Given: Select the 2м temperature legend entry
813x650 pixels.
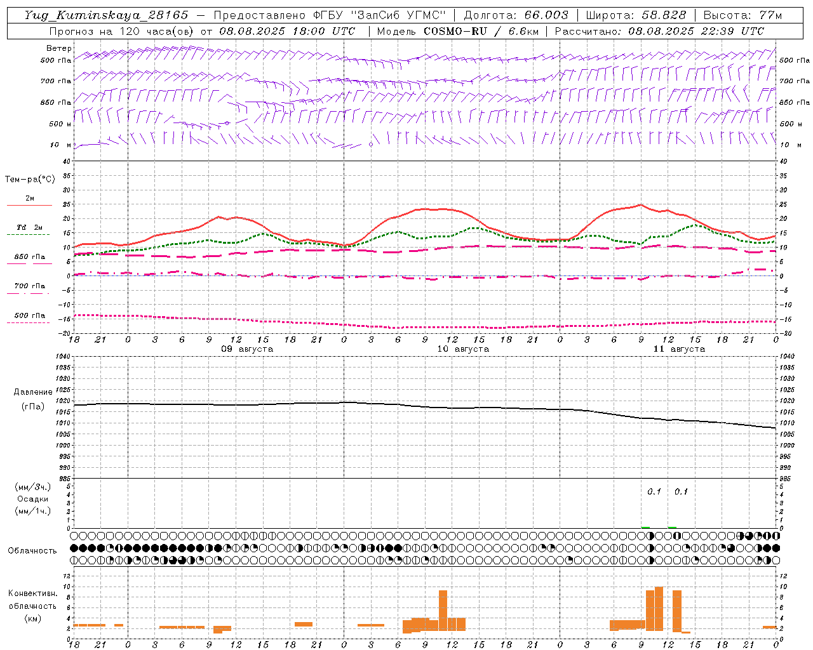Looking at the screenshot, I should coord(30,199).
